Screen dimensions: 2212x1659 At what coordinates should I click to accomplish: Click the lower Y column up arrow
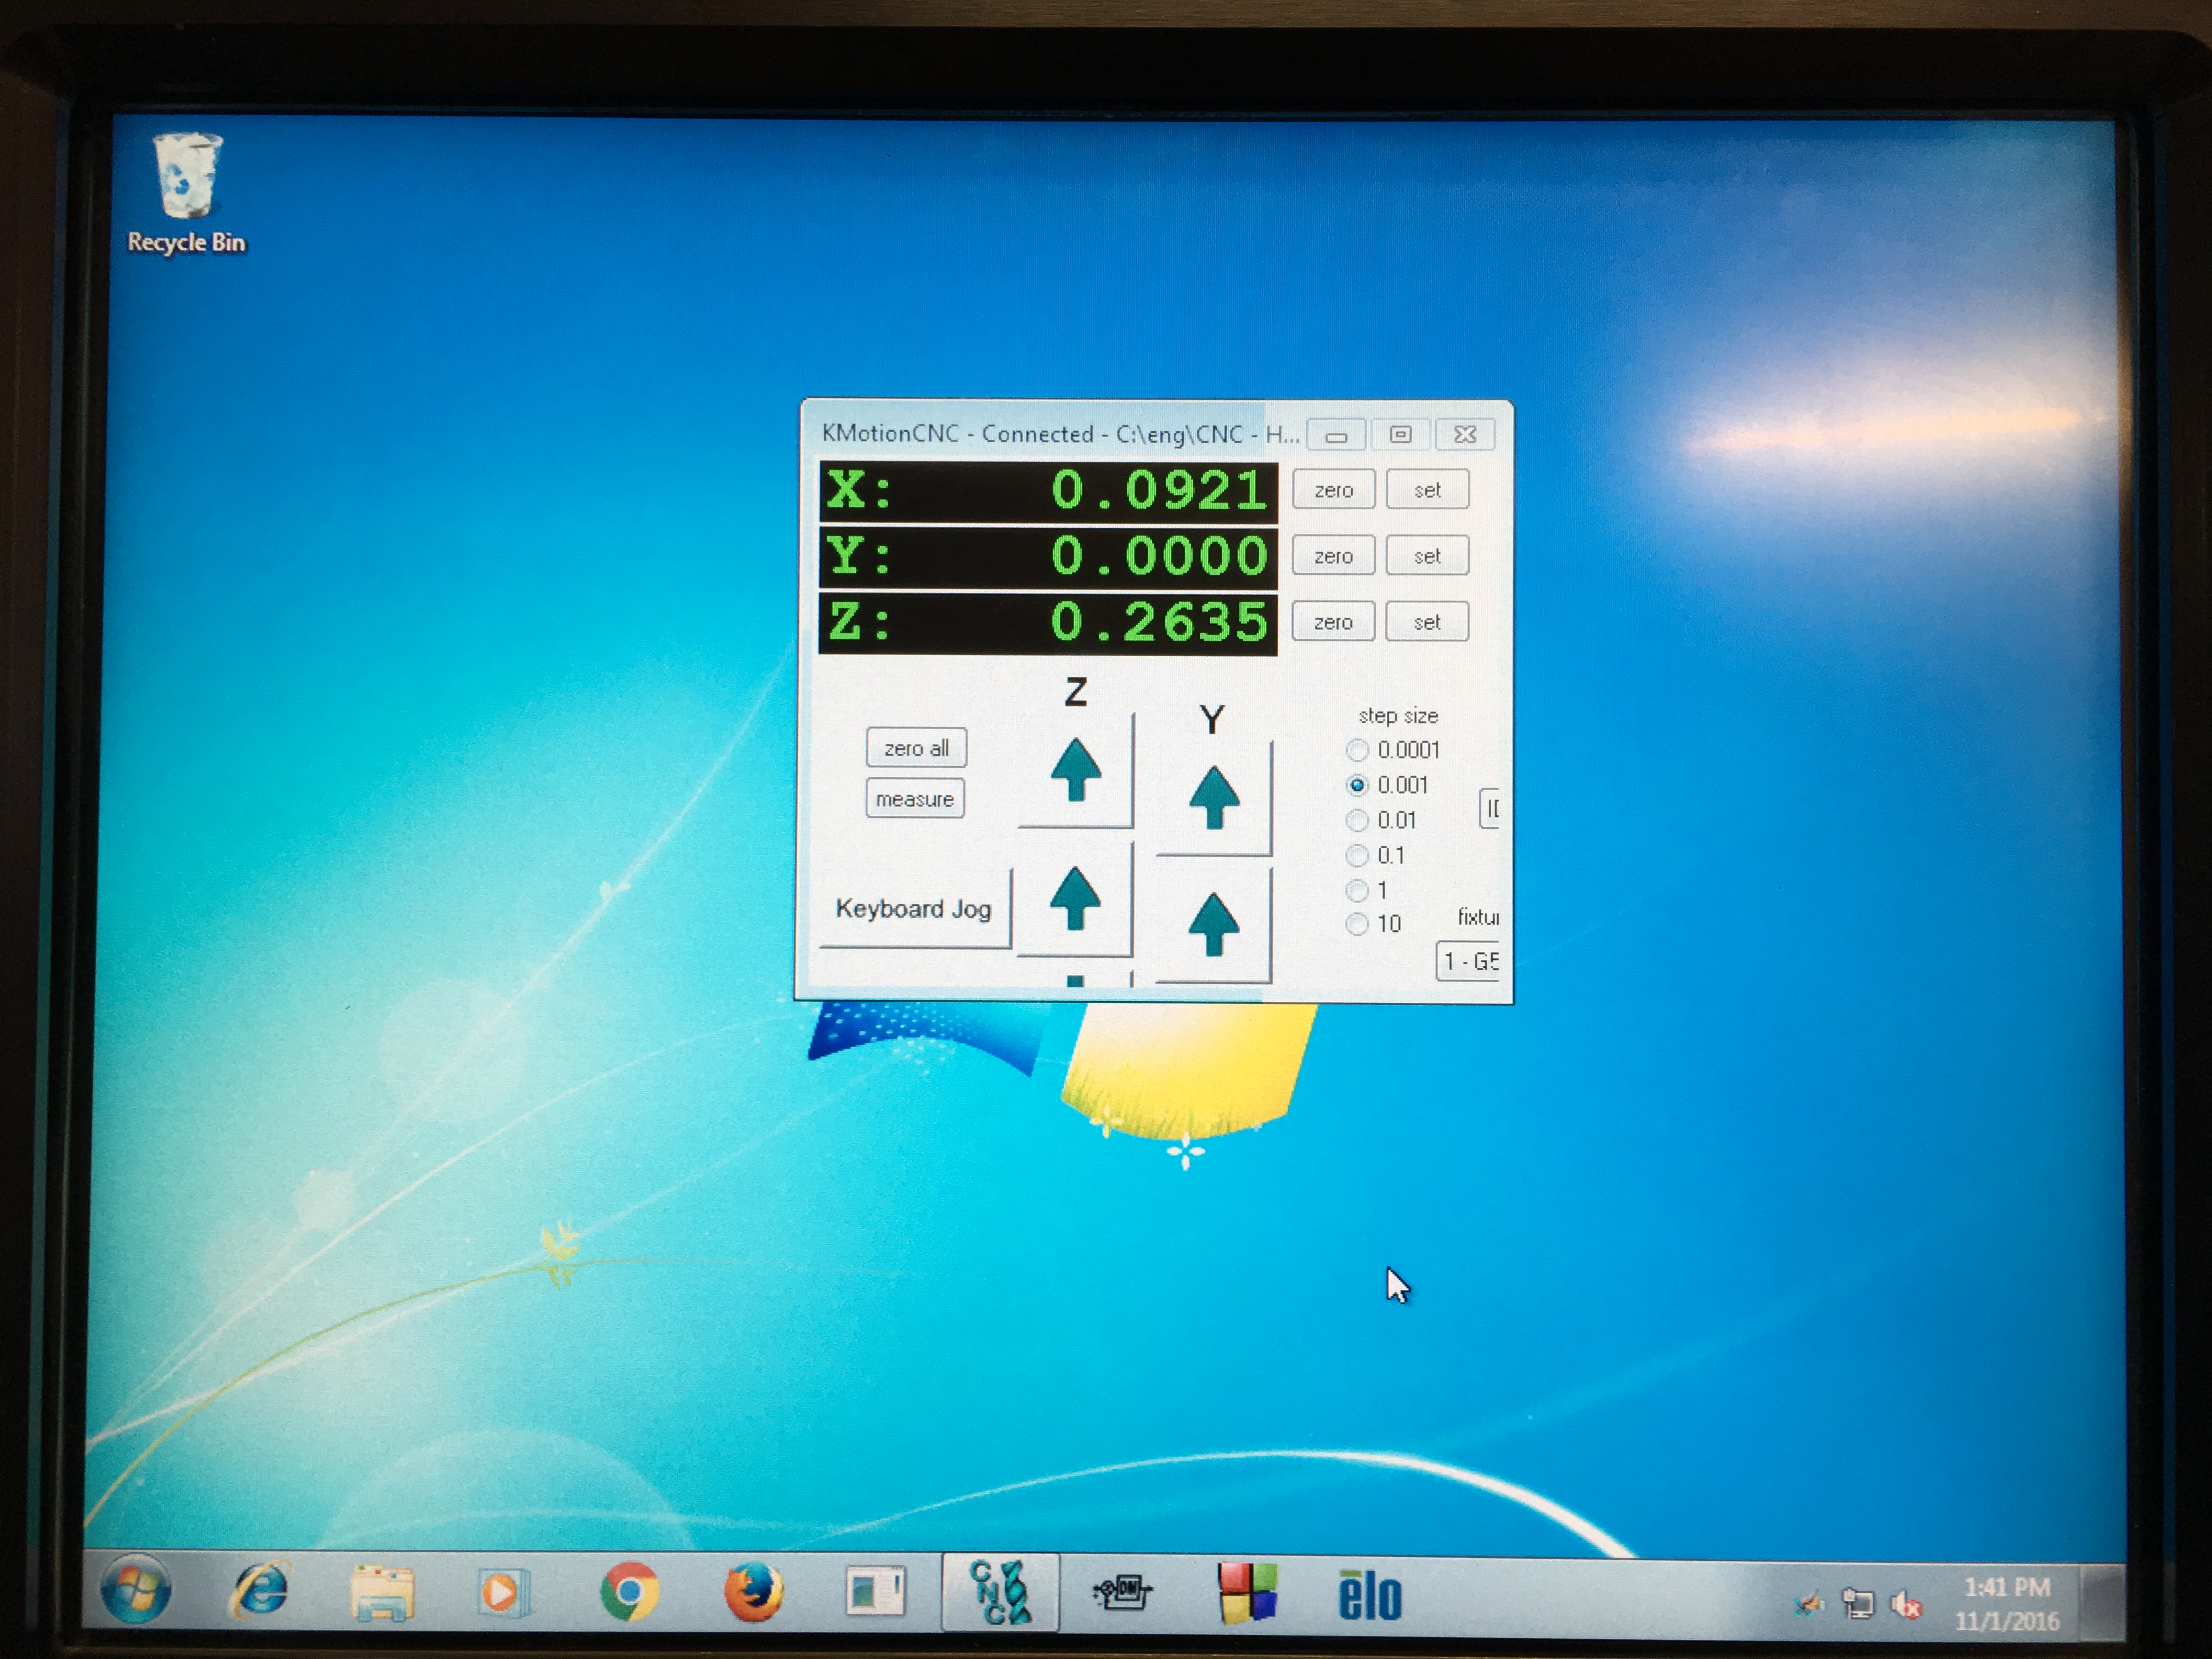pyautogui.click(x=1214, y=925)
